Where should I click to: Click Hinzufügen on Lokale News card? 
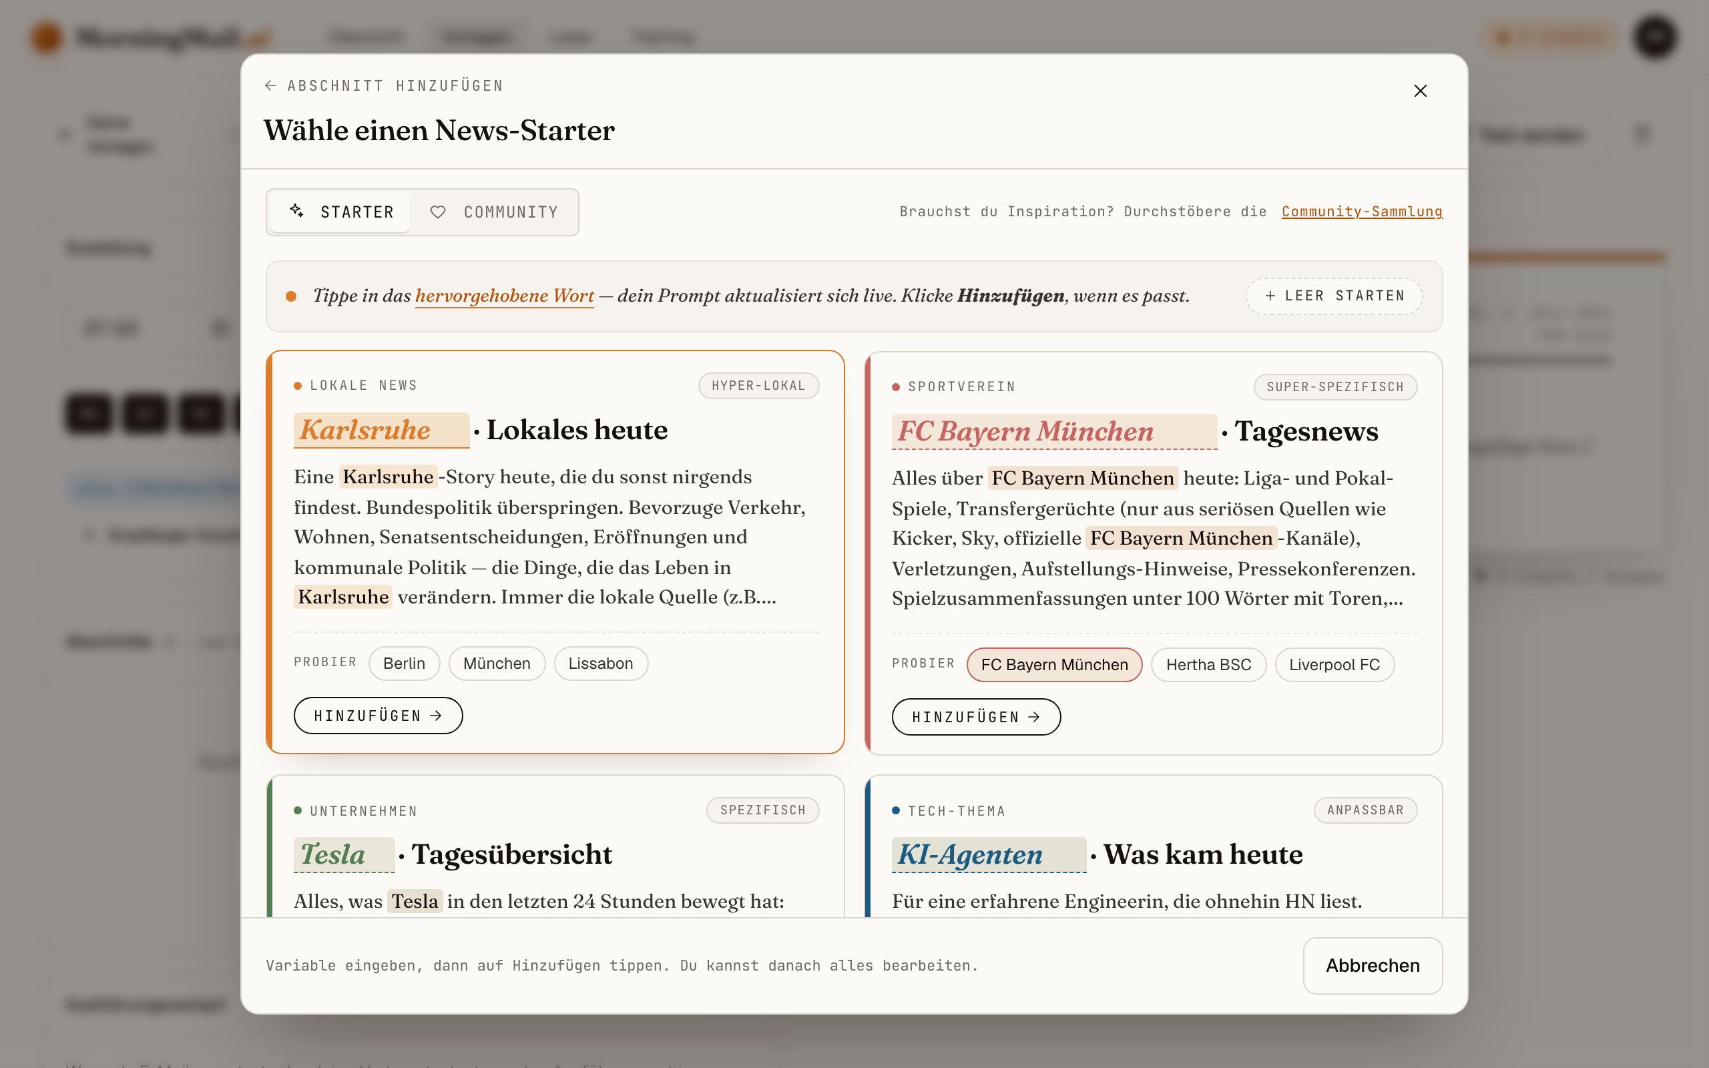378,716
